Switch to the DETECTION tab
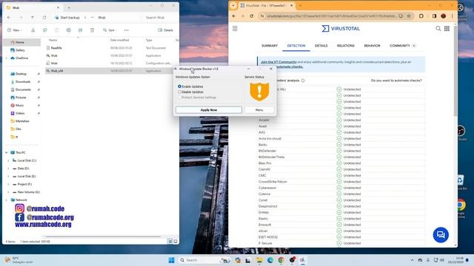This screenshot has width=474, height=266. coord(296,46)
